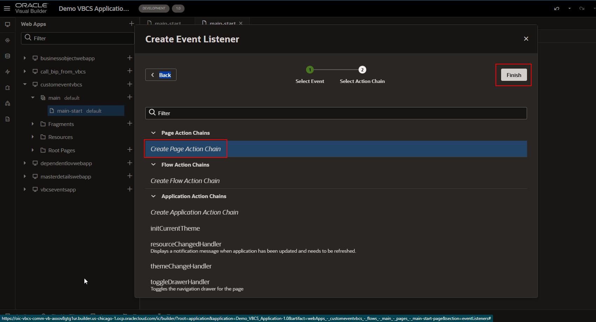Image resolution: width=596 pixels, height=322 pixels.
Task: Open the Web Apps navigator icon
Action: point(7,24)
